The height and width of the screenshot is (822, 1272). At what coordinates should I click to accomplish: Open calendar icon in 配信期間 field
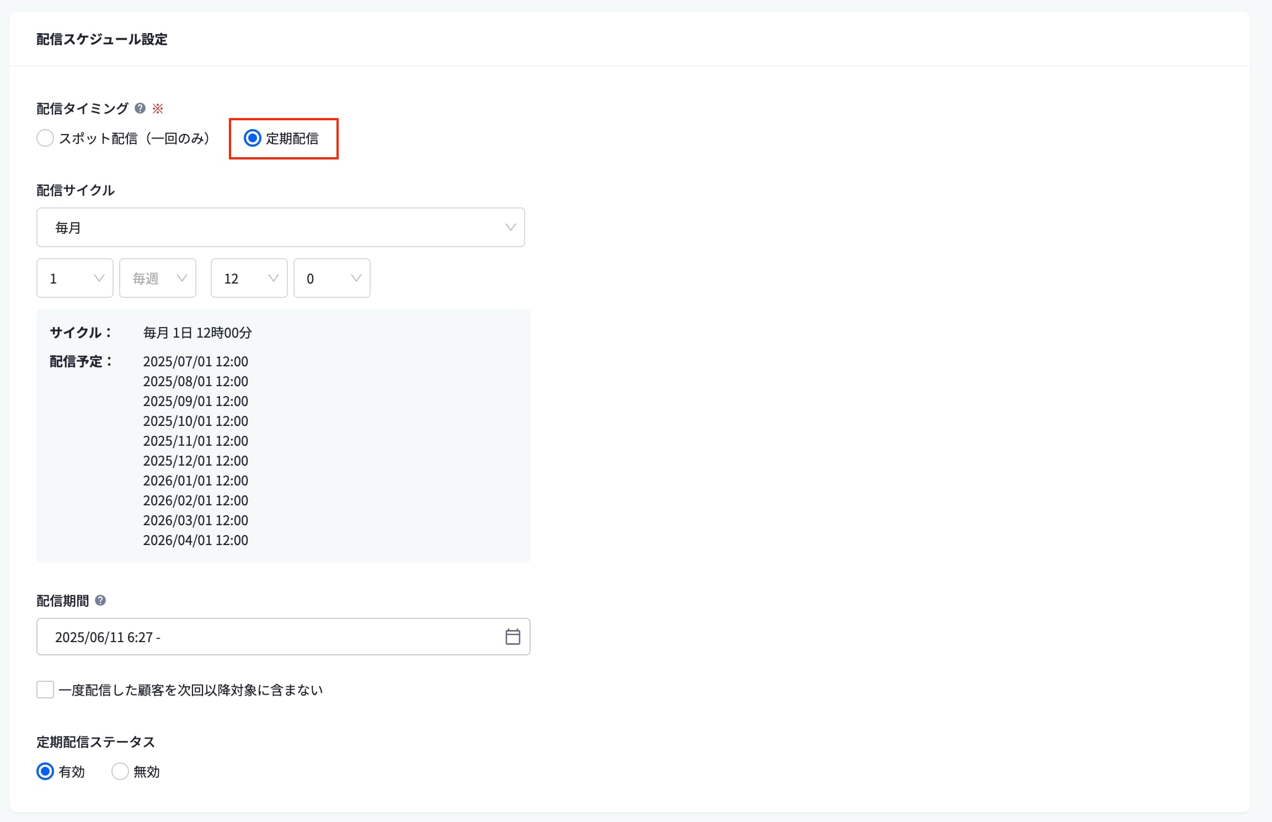click(512, 637)
